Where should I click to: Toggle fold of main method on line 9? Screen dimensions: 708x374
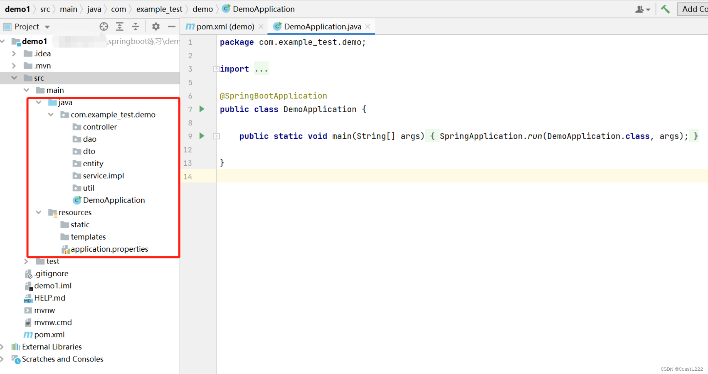click(x=216, y=136)
